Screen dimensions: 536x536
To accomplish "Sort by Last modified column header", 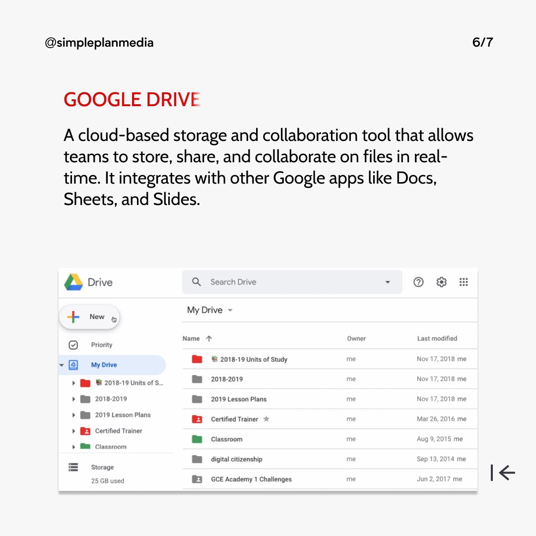I will (437, 338).
